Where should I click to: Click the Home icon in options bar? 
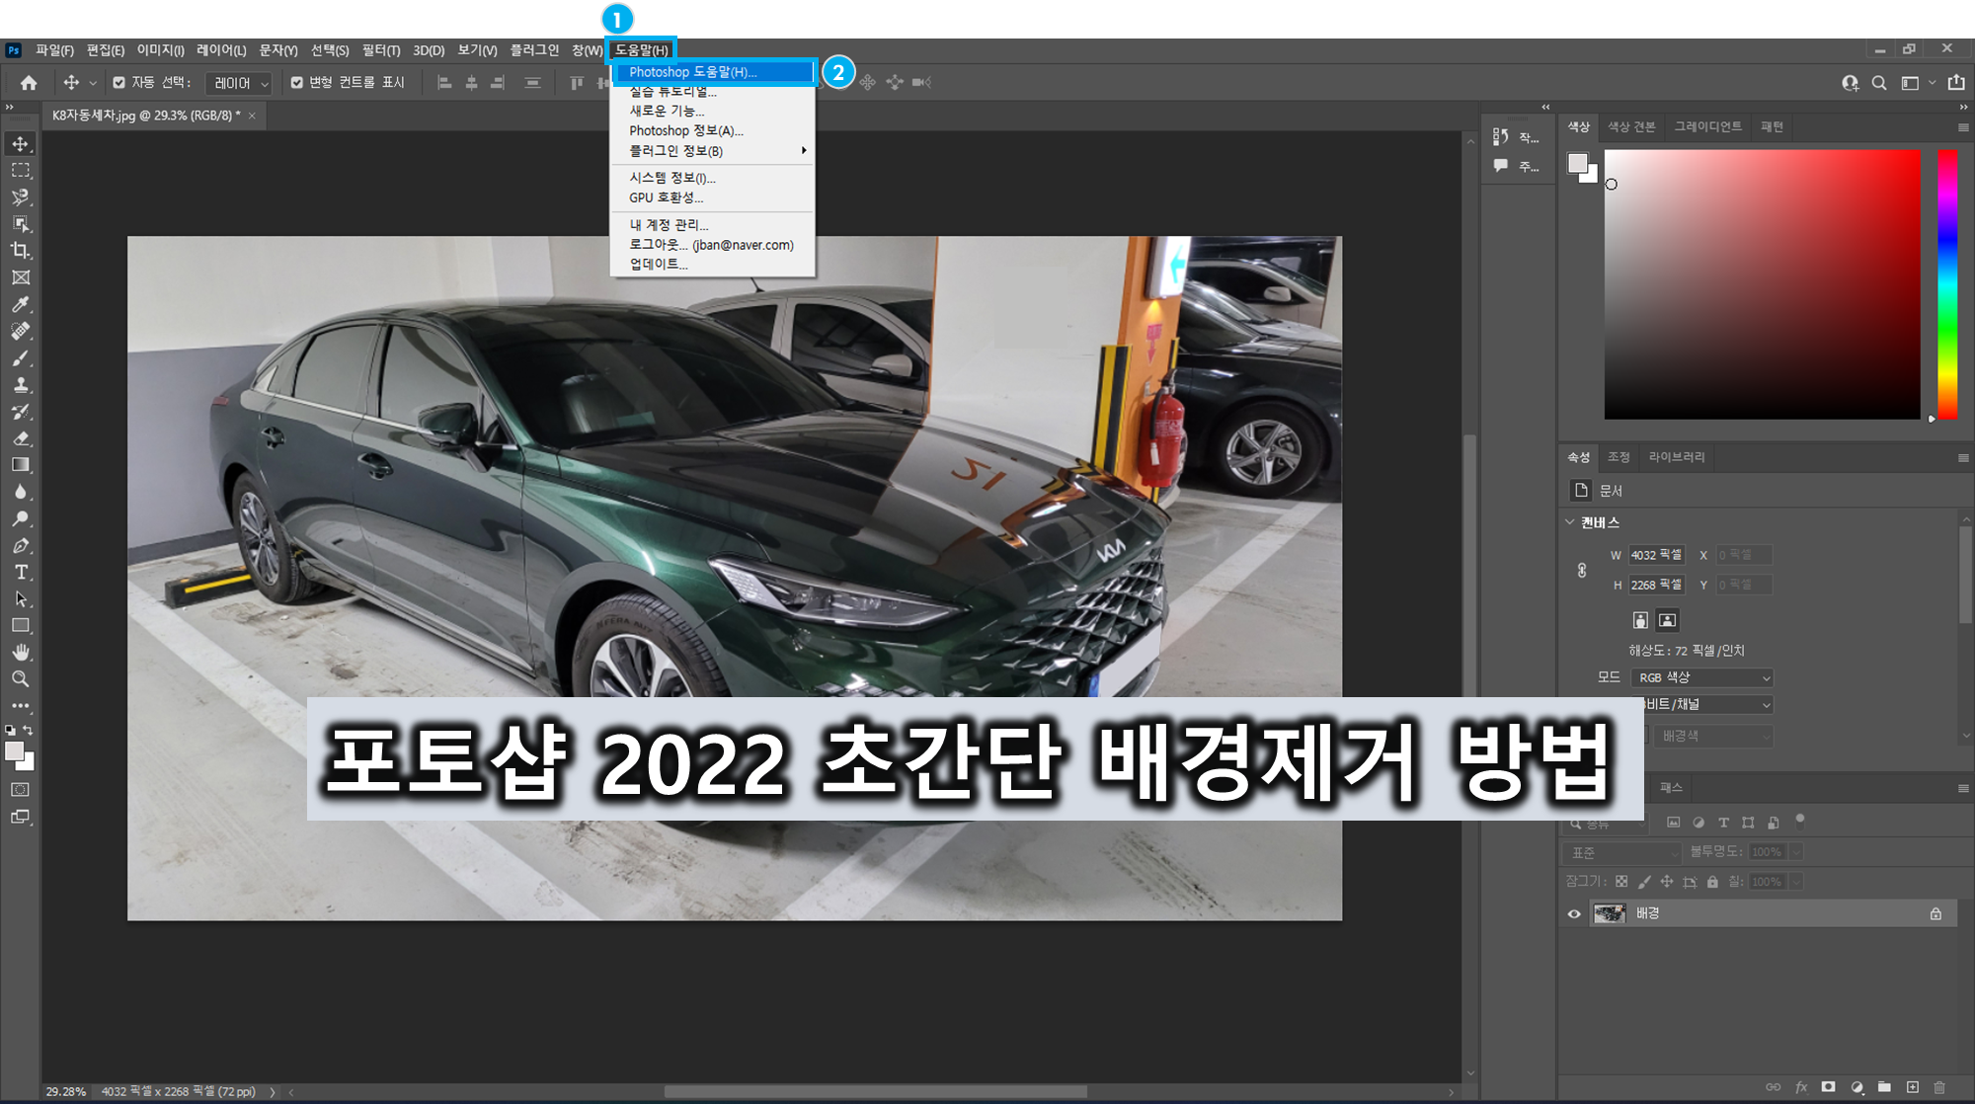pyautogui.click(x=29, y=83)
